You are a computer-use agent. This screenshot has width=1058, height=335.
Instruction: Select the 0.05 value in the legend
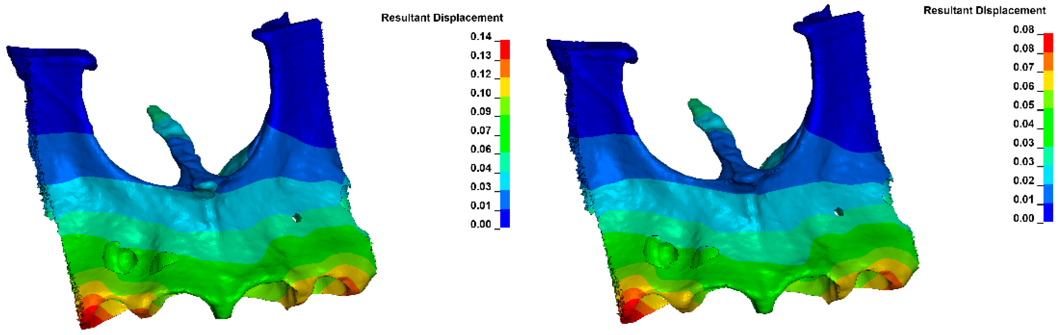point(1023,105)
